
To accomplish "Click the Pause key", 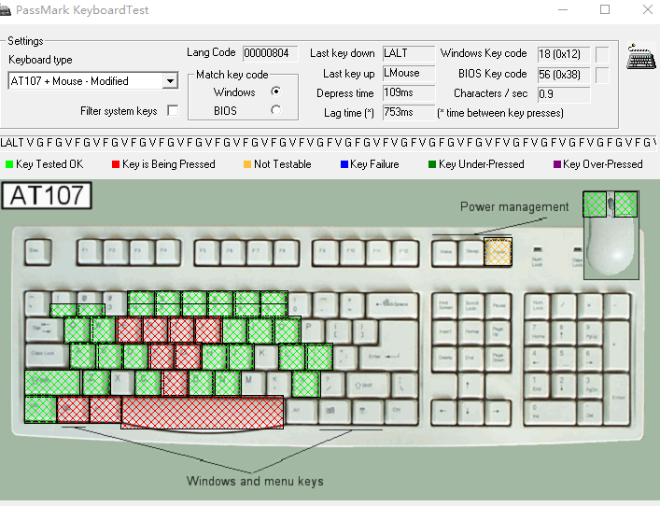I will [x=499, y=305].
